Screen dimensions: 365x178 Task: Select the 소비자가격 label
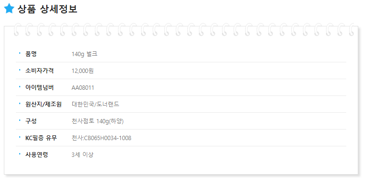tap(39, 71)
